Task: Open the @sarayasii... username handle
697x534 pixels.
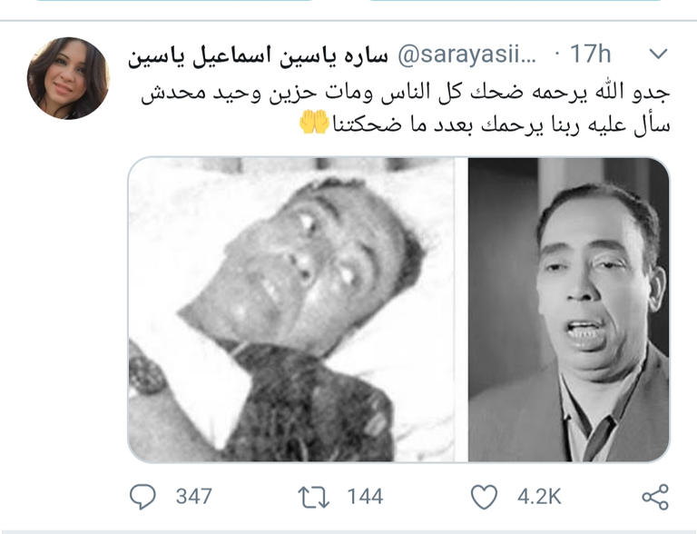Action: pos(466,54)
